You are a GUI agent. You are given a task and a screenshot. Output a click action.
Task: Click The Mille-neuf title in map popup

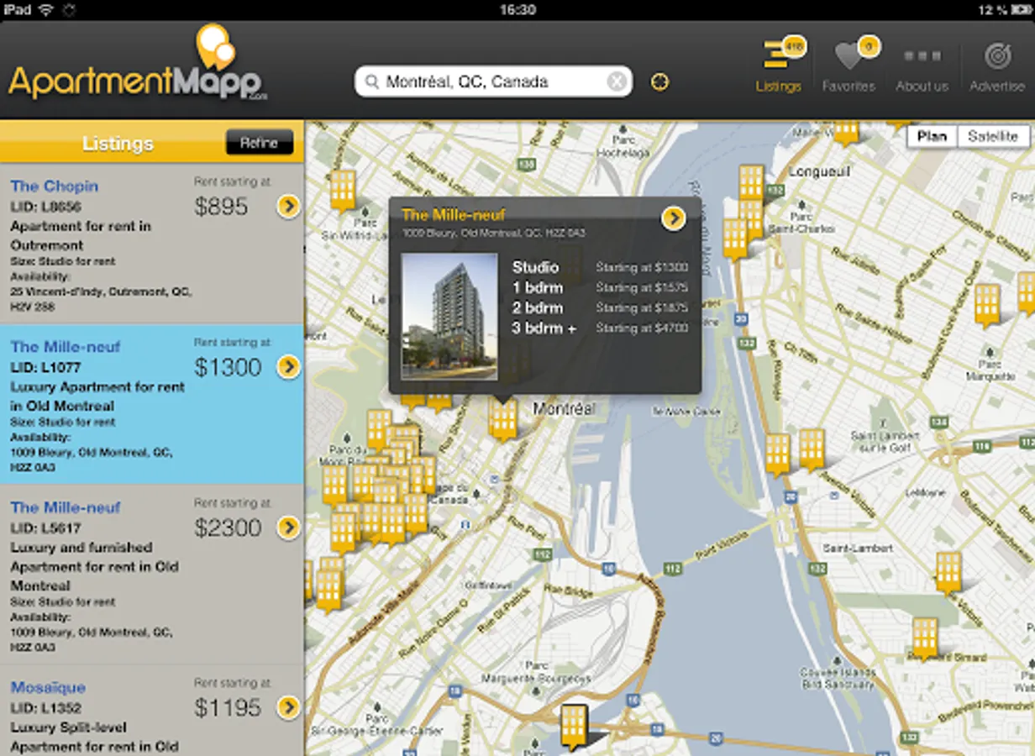(x=454, y=215)
